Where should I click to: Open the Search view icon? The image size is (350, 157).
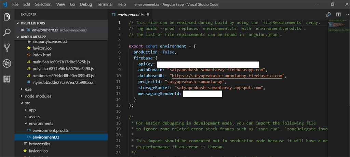[x=7, y=32]
